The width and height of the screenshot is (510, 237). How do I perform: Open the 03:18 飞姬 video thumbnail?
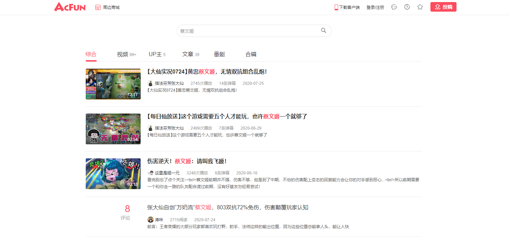(x=113, y=174)
